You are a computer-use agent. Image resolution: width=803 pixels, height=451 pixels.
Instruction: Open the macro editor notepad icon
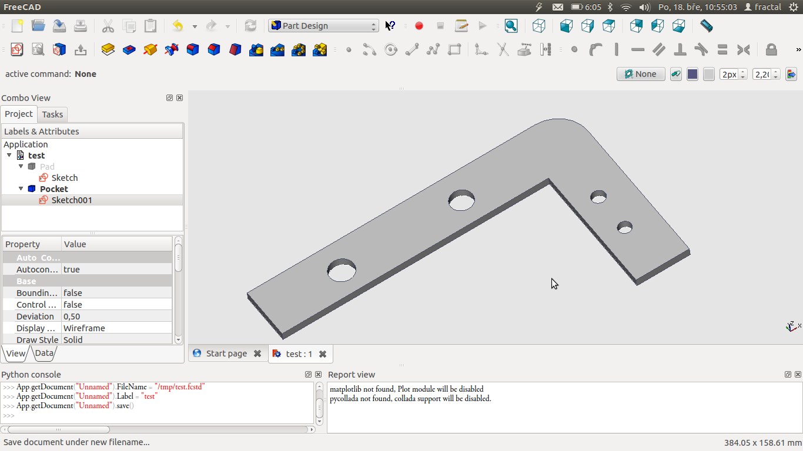(461, 26)
